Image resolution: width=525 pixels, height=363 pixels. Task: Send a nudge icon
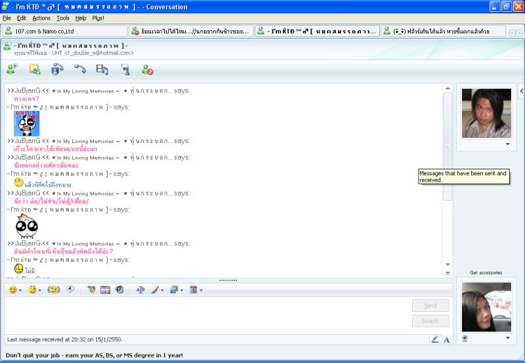[54, 289]
